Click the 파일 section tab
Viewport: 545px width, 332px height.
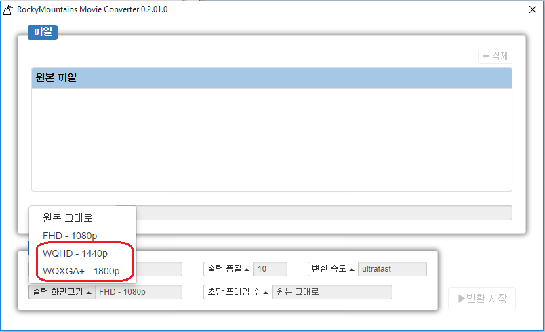point(42,32)
